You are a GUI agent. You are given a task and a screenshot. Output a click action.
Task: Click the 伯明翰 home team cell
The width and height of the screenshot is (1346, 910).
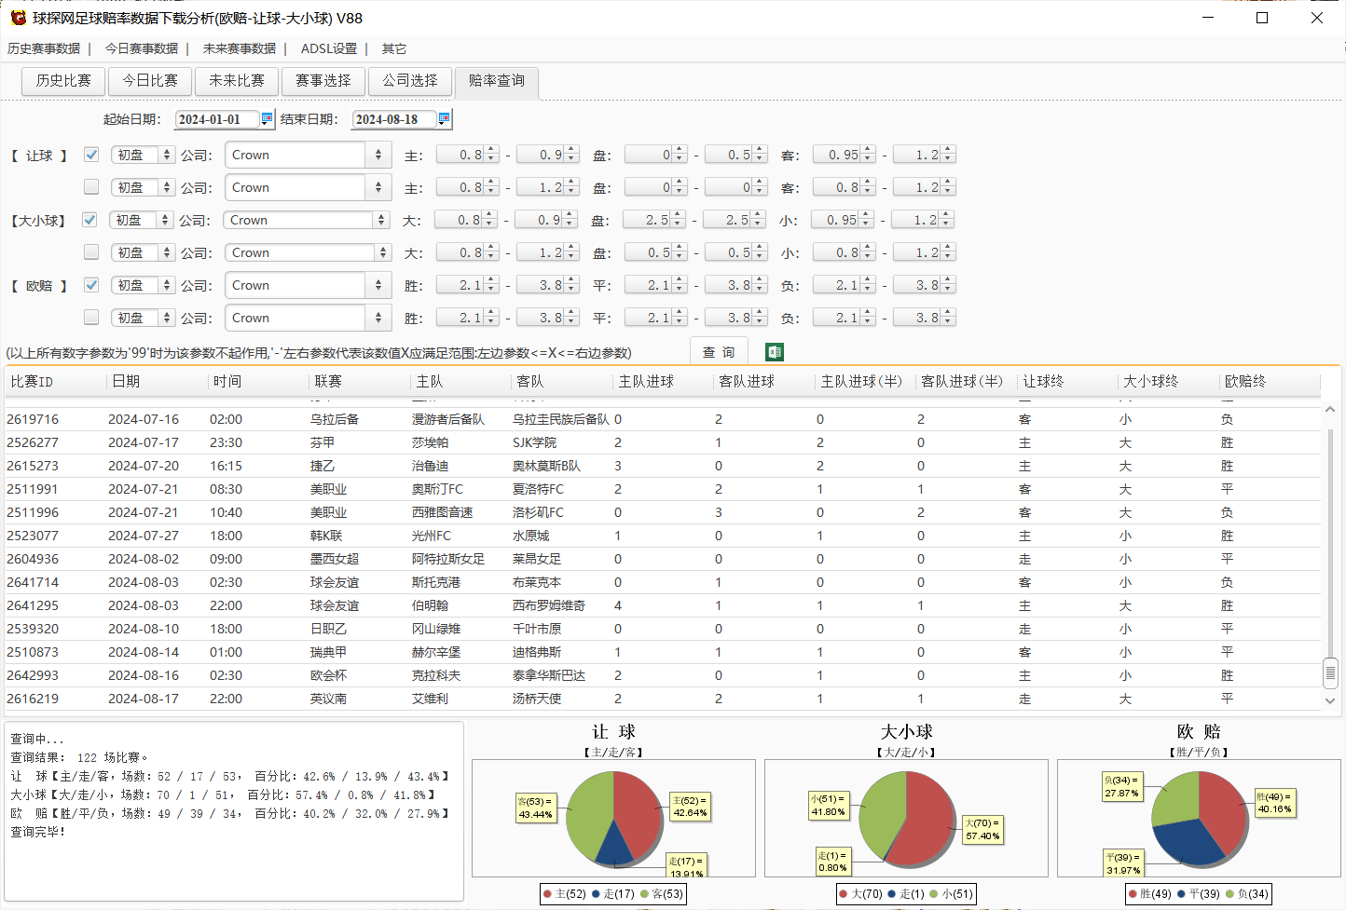point(430,605)
